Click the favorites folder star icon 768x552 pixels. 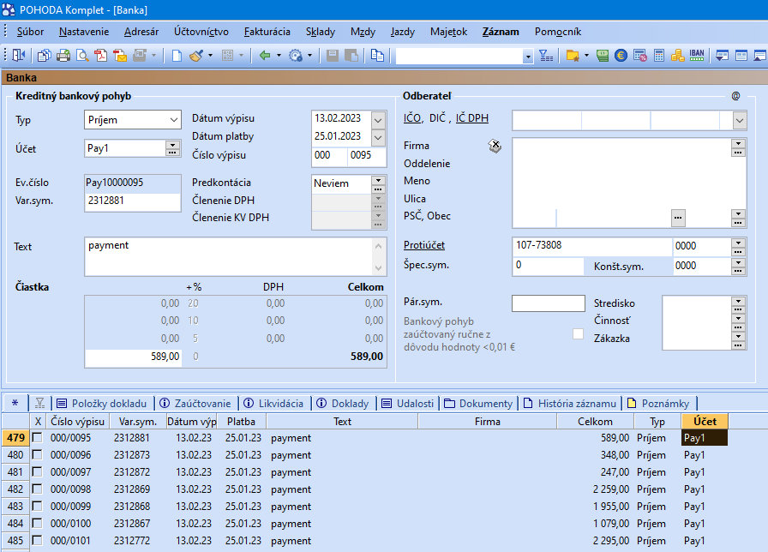573,56
